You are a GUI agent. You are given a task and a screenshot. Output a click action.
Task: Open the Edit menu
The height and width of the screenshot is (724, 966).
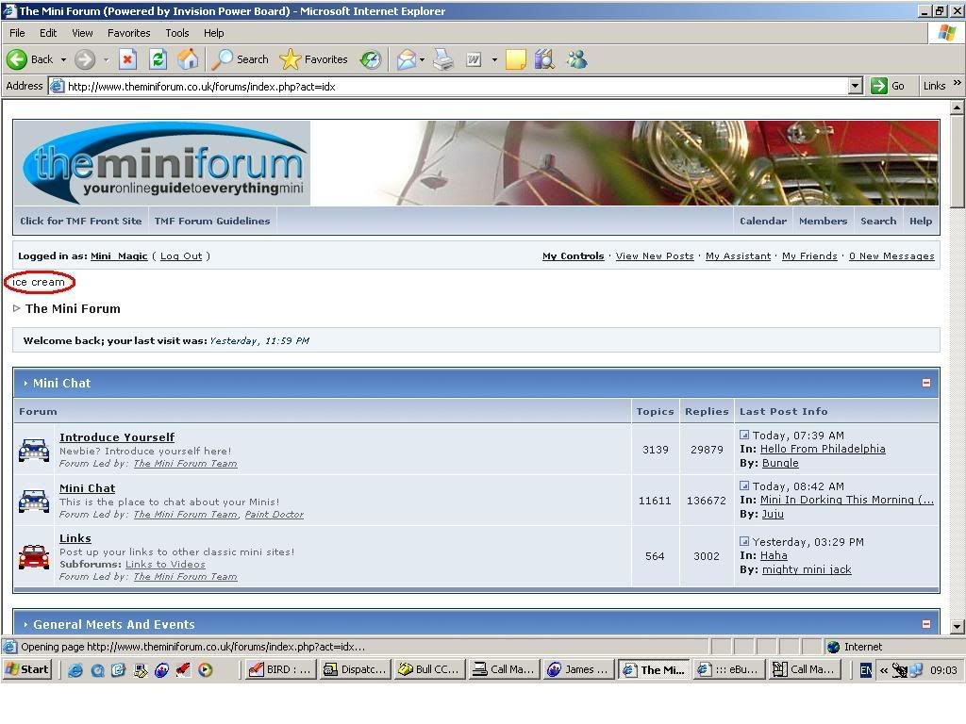pos(48,33)
